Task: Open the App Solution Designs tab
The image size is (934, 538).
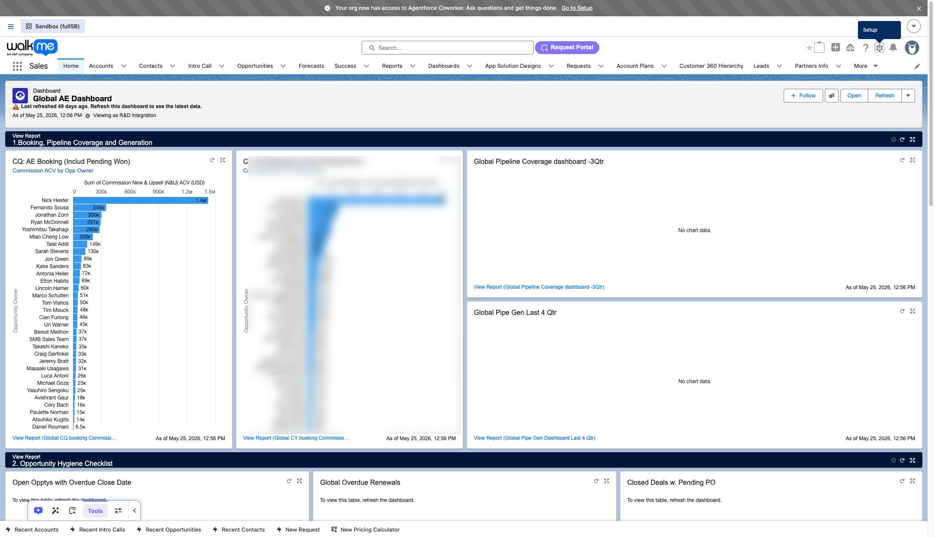Action: (513, 66)
